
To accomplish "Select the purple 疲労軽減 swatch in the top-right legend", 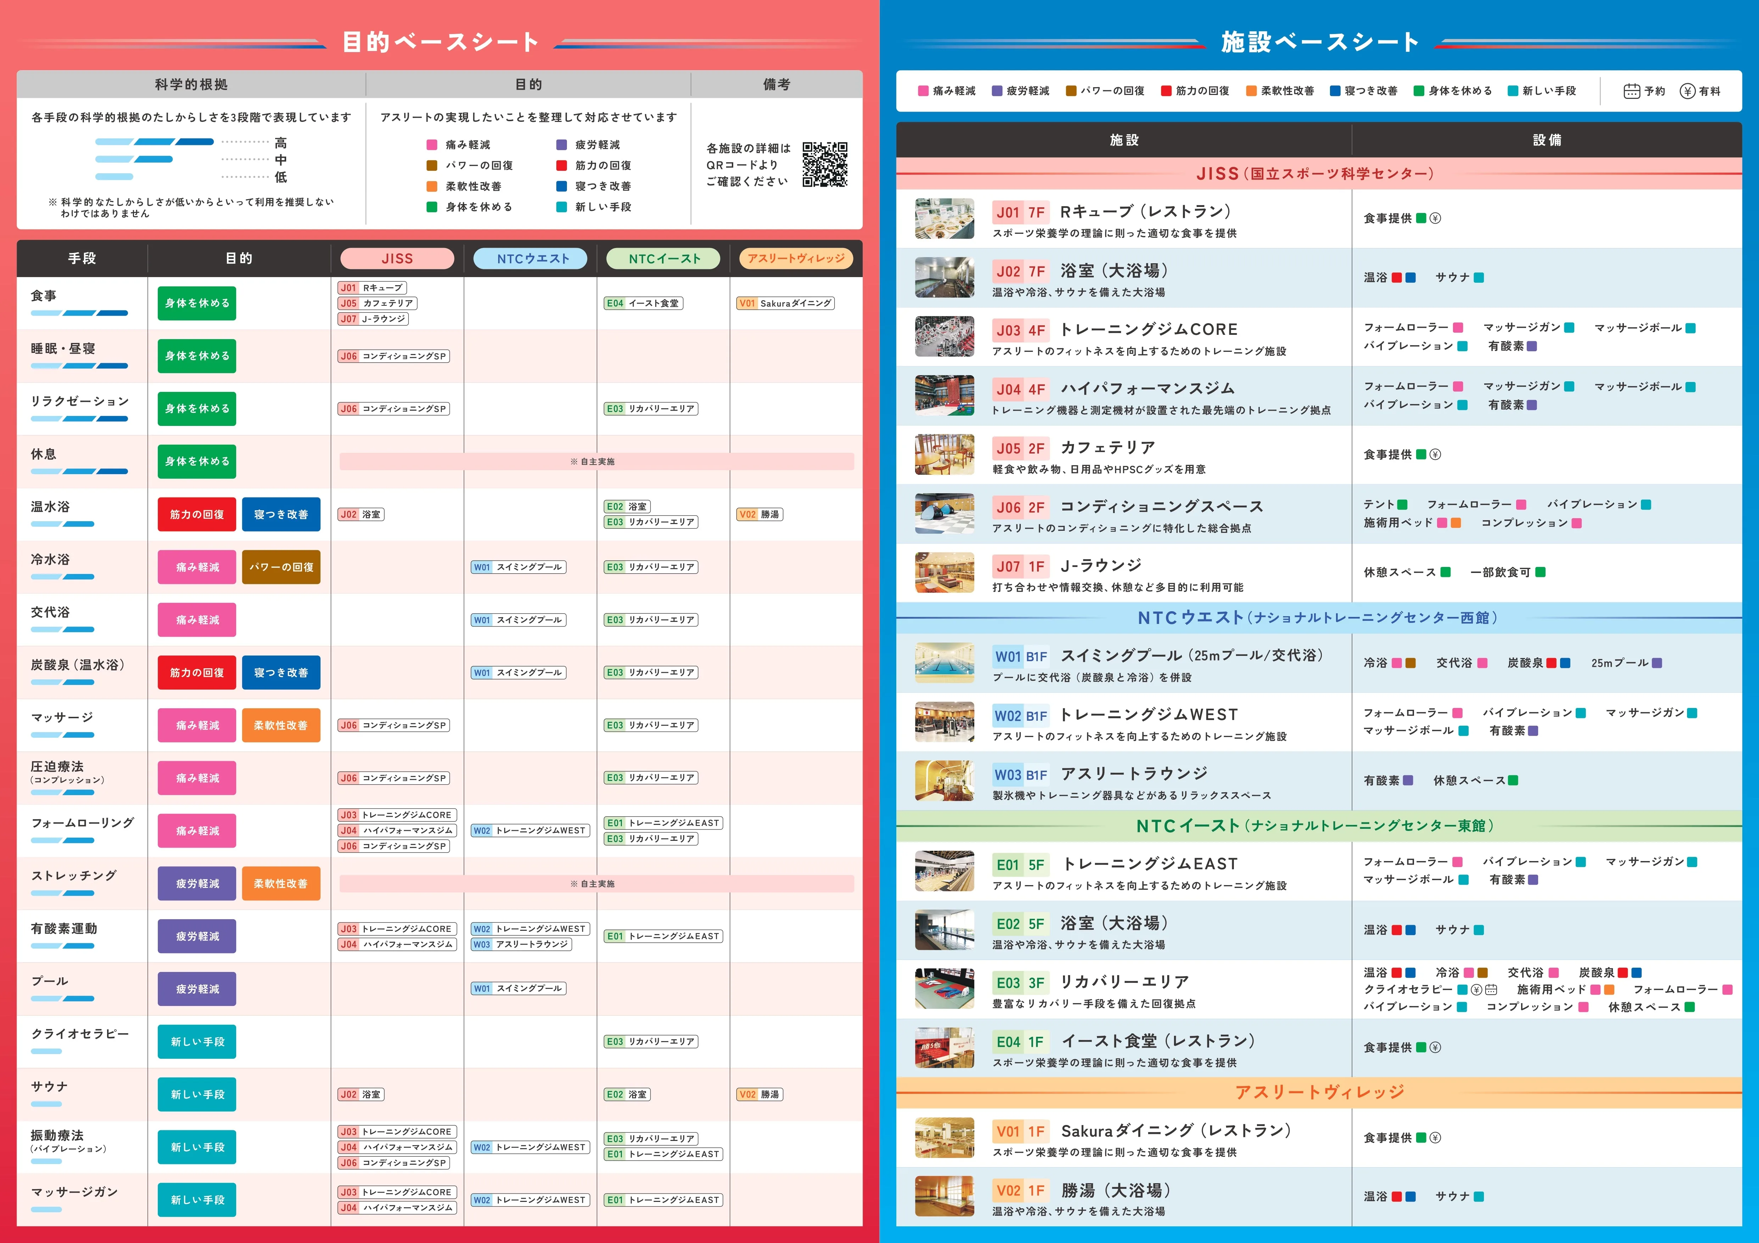I will tap(997, 91).
